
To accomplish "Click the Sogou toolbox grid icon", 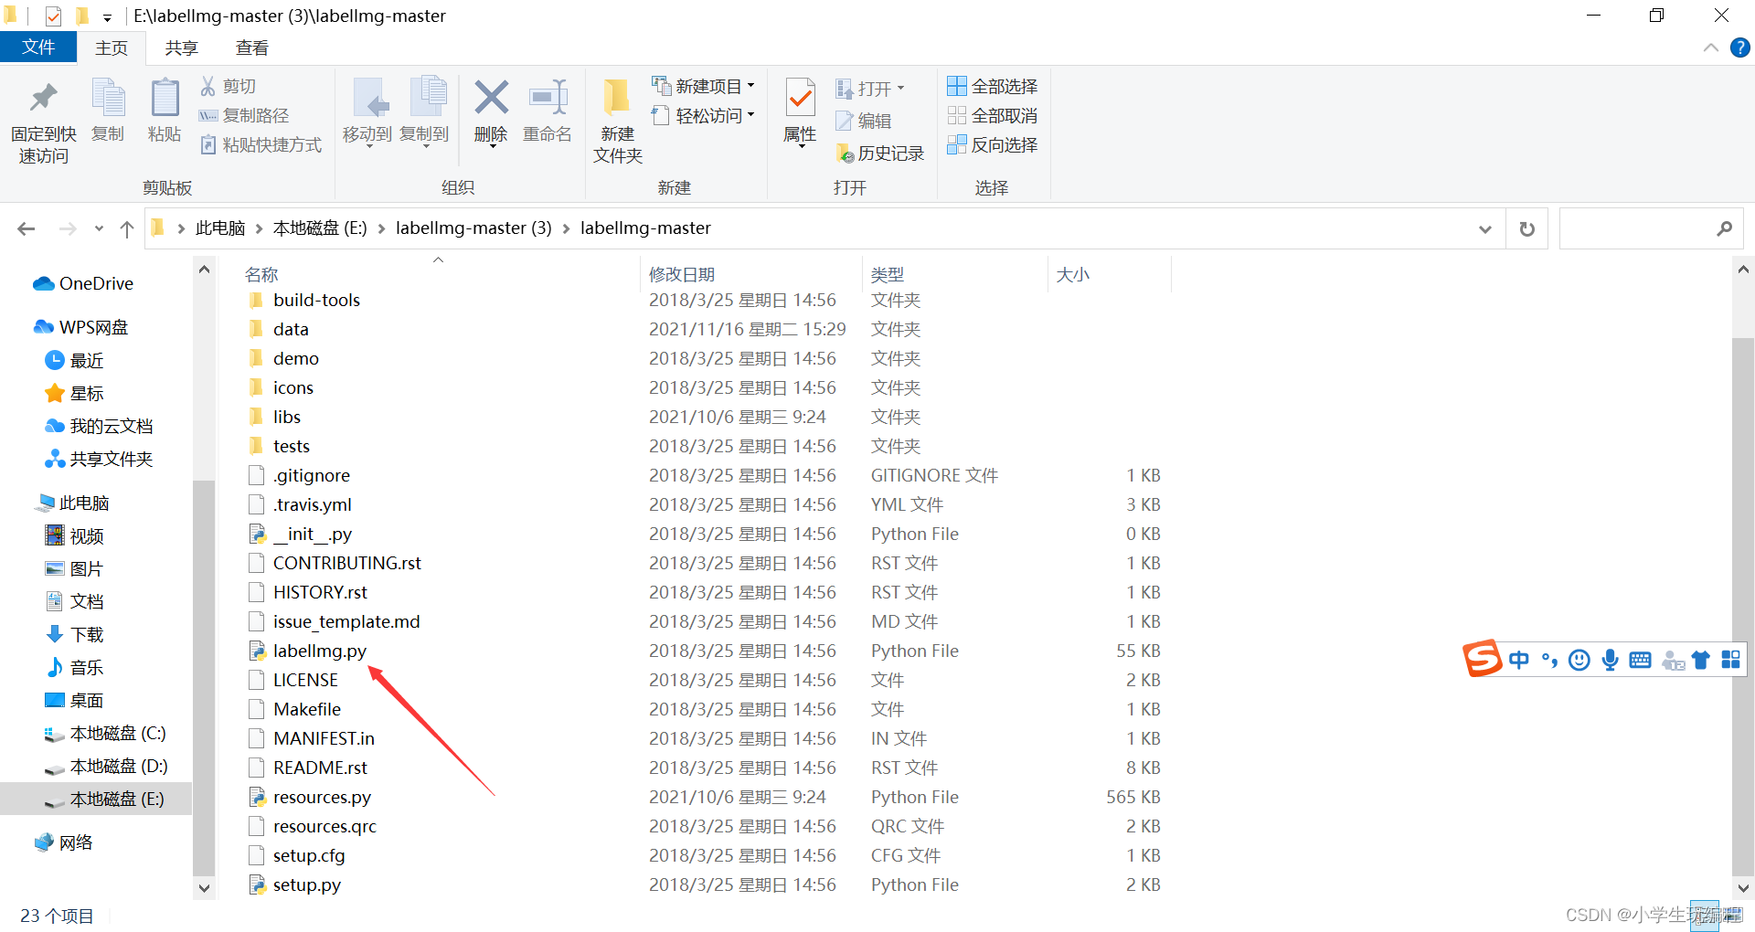I will (1730, 660).
